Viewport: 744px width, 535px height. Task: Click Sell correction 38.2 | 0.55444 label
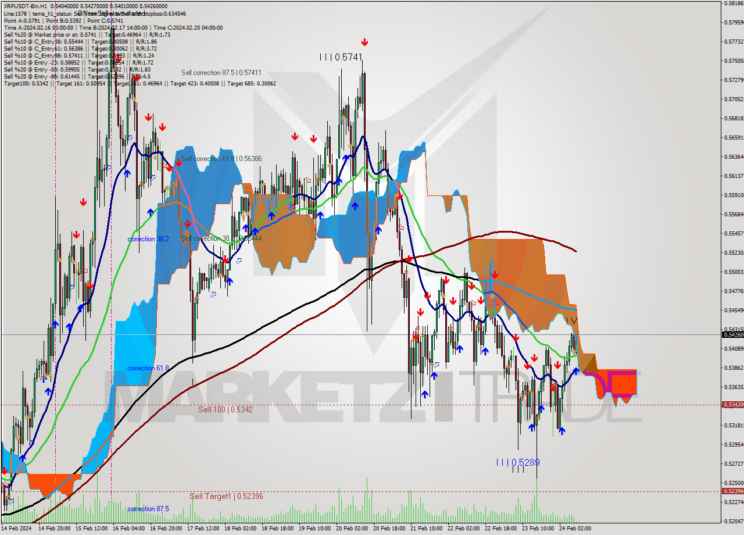(221, 238)
